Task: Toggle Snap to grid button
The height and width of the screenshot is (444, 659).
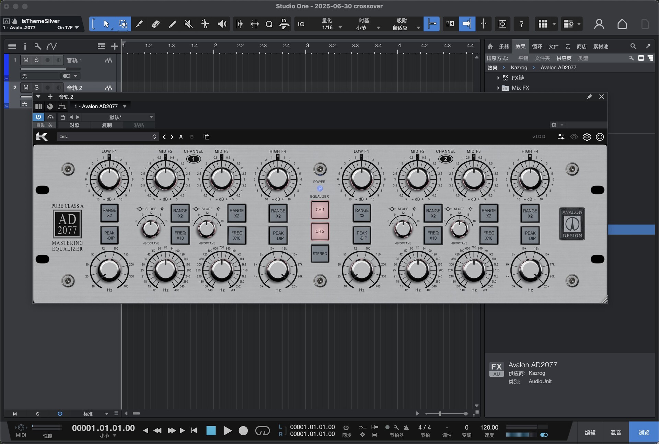Action: [x=431, y=24]
